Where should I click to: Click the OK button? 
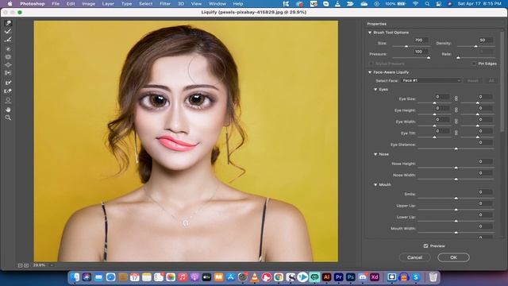[453, 257]
